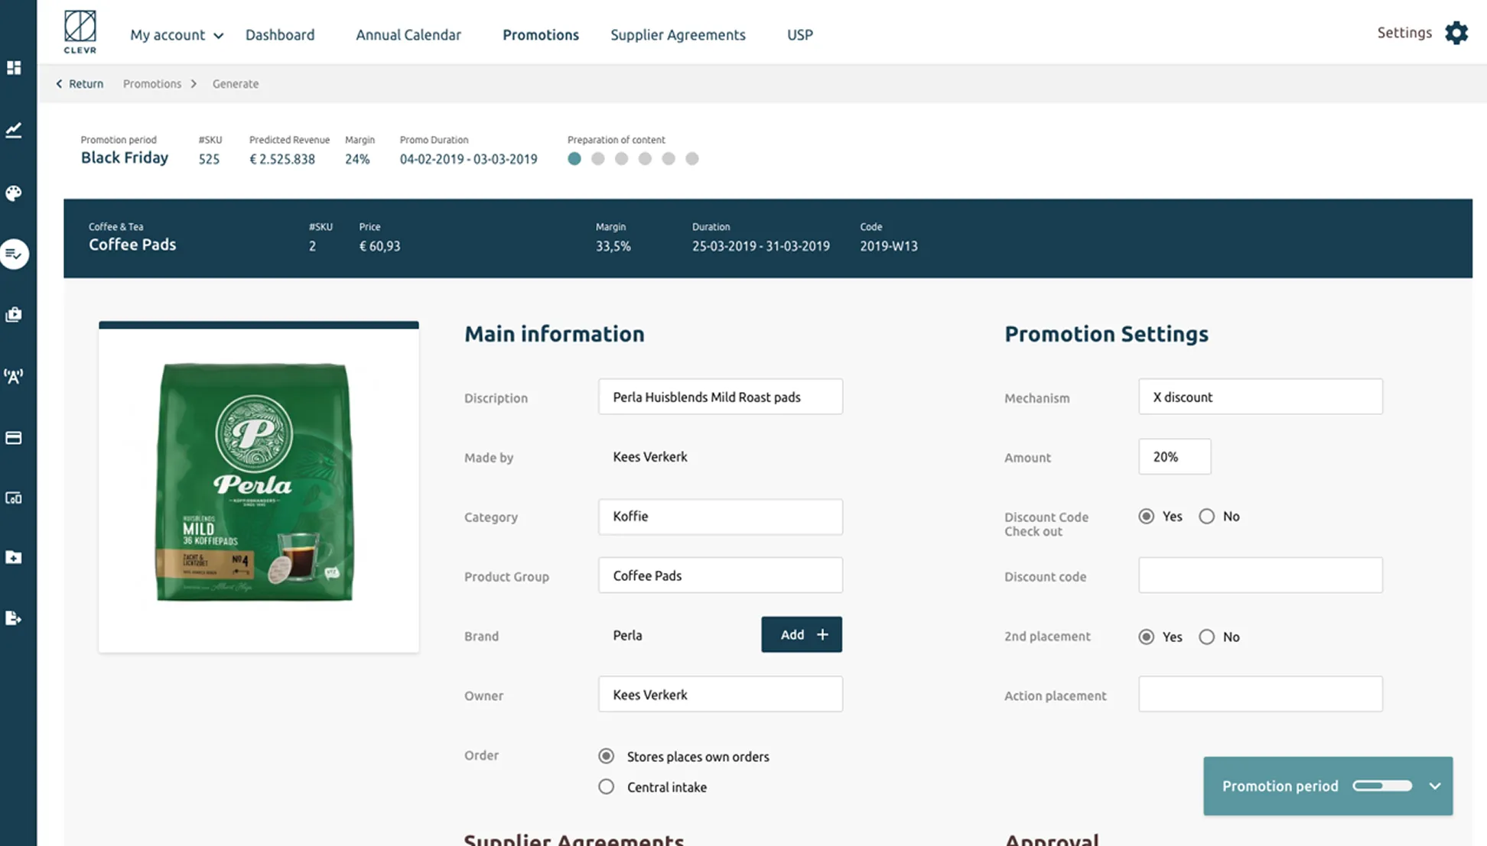Click the duration 25-03-2019 - 31-03-2019
This screenshot has width=1487, height=846.
tap(761, 246)
